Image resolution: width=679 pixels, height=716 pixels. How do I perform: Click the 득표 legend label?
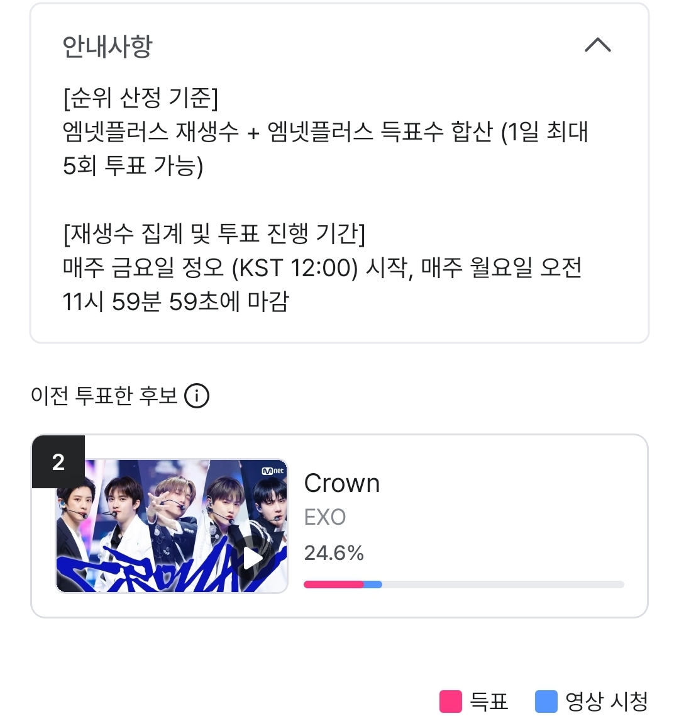(489, 701)
